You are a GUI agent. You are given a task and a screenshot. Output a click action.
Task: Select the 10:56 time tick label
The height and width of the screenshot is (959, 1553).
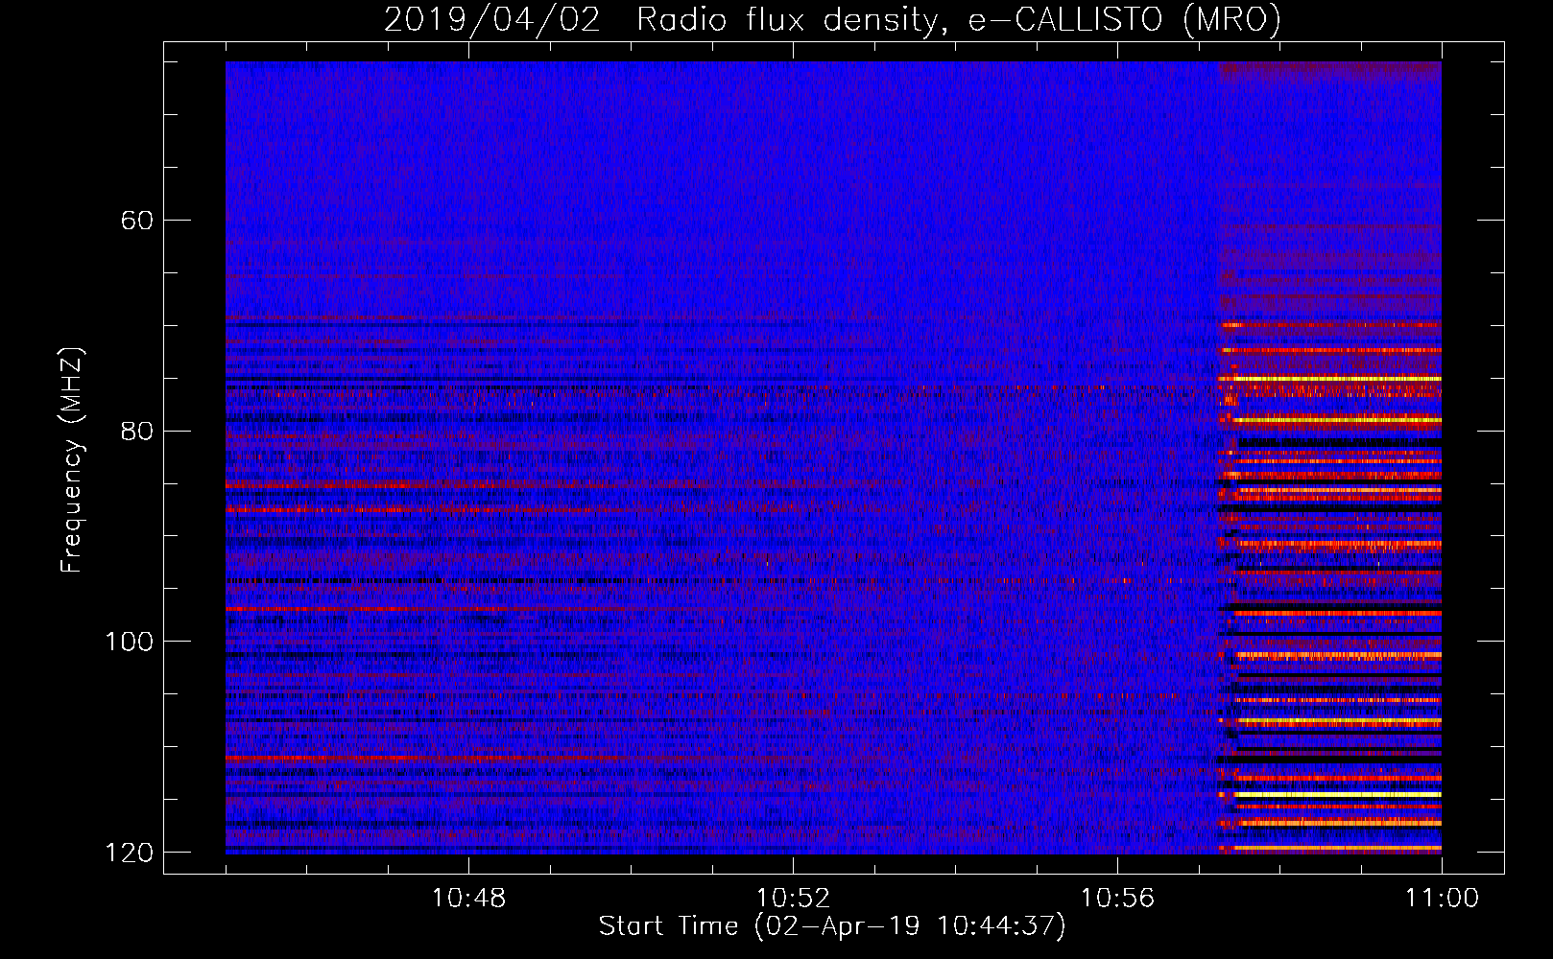(x=1117, y=899)
